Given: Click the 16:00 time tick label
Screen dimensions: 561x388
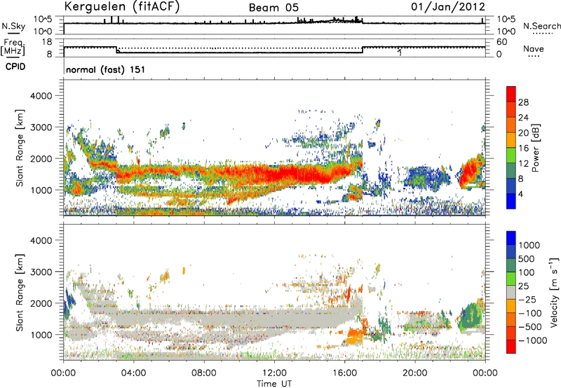Looking at the screenshot, I should pyautogui.click(x=344, y=373).
